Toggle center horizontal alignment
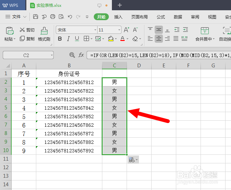 [159, 39]
